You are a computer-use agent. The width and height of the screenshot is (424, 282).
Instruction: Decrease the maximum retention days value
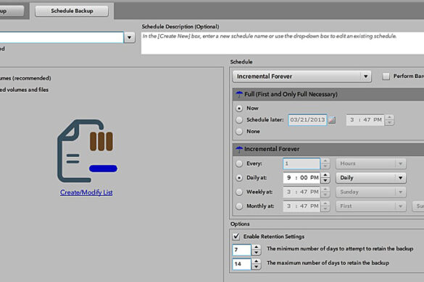point(257,267)
